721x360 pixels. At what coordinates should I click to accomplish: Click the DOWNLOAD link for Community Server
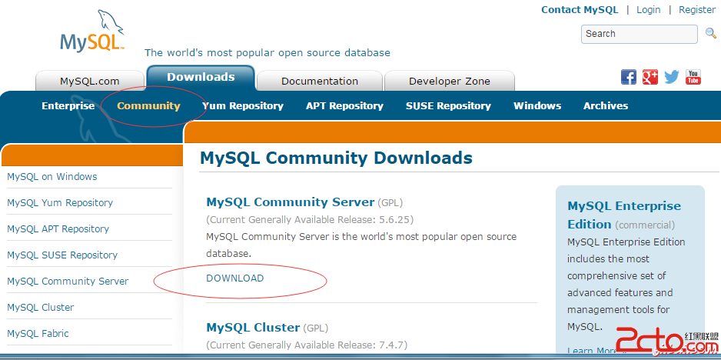(235, 278)
